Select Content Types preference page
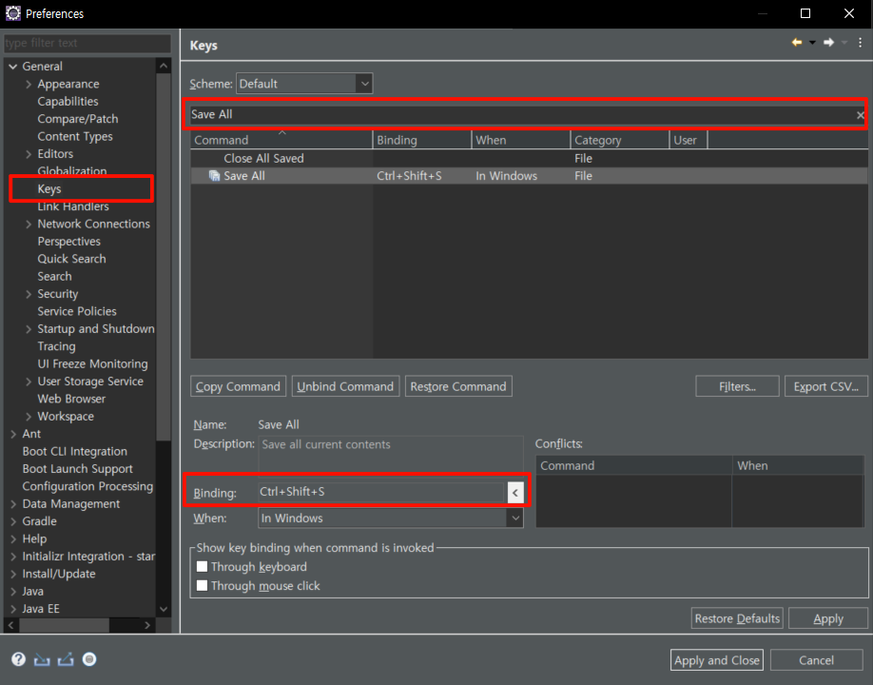The width and height of the screenshot is (873, 685). (x=75, y=136)
